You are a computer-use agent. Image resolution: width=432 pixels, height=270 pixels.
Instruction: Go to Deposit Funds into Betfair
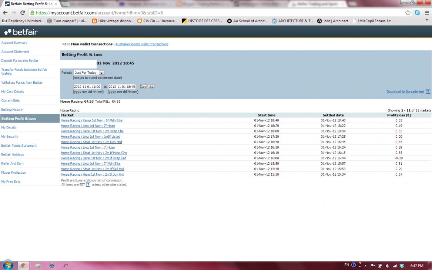tap(20, 61)
